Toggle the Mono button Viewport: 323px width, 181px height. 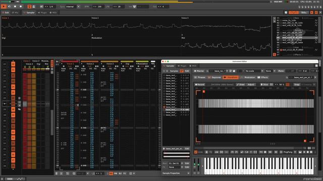(x=281, y=71)
